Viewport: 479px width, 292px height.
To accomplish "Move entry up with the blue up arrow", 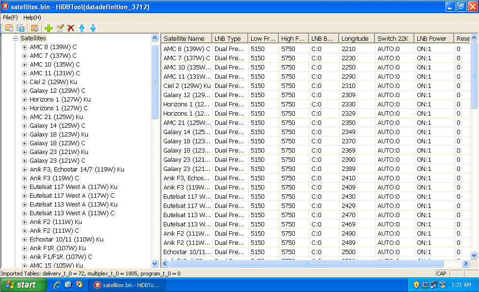I will click(82, 28).
